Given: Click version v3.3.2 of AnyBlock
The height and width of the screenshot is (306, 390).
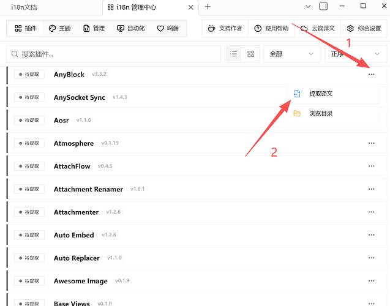Looking at the screenshot, I should (99, 74).
